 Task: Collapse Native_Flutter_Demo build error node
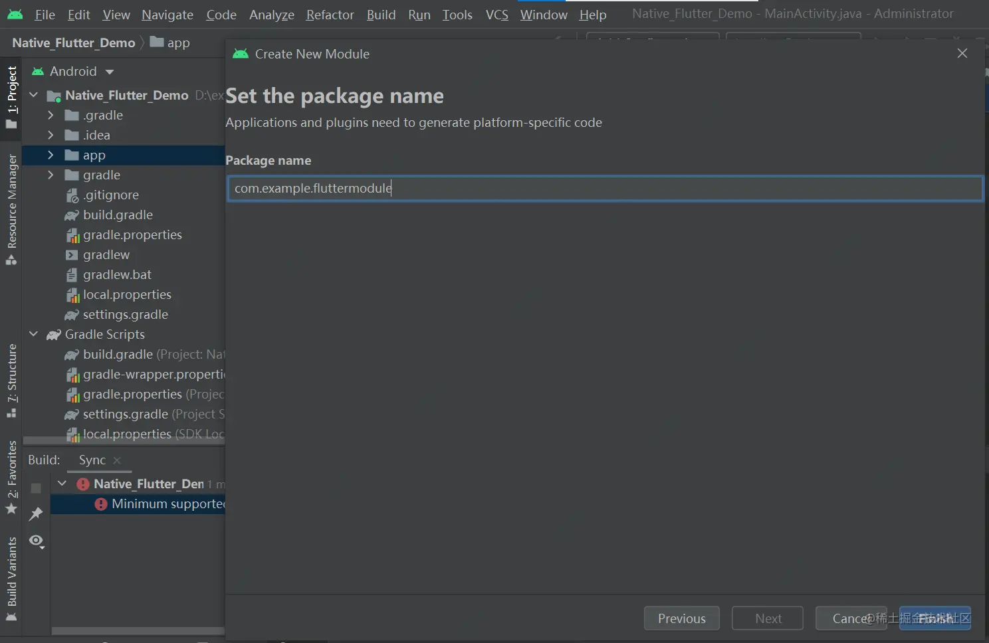click(x=62, y=484)
